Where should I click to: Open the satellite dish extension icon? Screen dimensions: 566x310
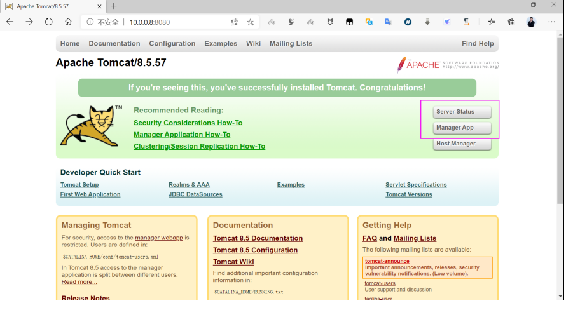[x=291, y=22]
